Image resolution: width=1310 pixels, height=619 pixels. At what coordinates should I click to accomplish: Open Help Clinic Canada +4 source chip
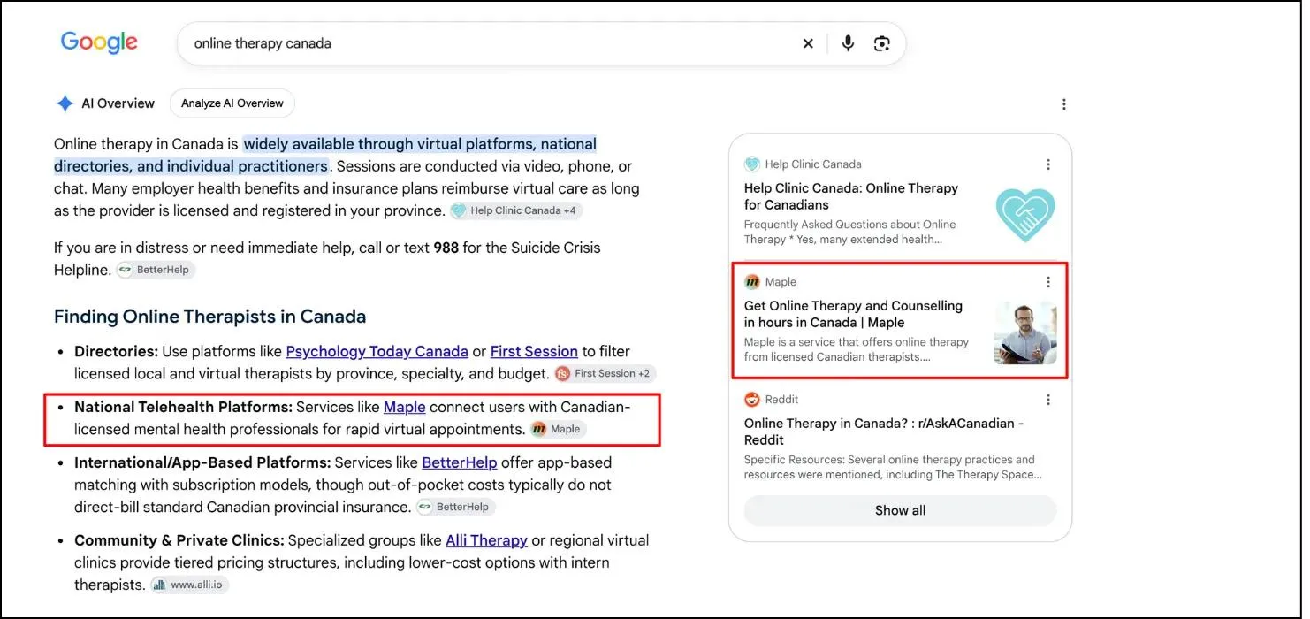click(515, 210)
